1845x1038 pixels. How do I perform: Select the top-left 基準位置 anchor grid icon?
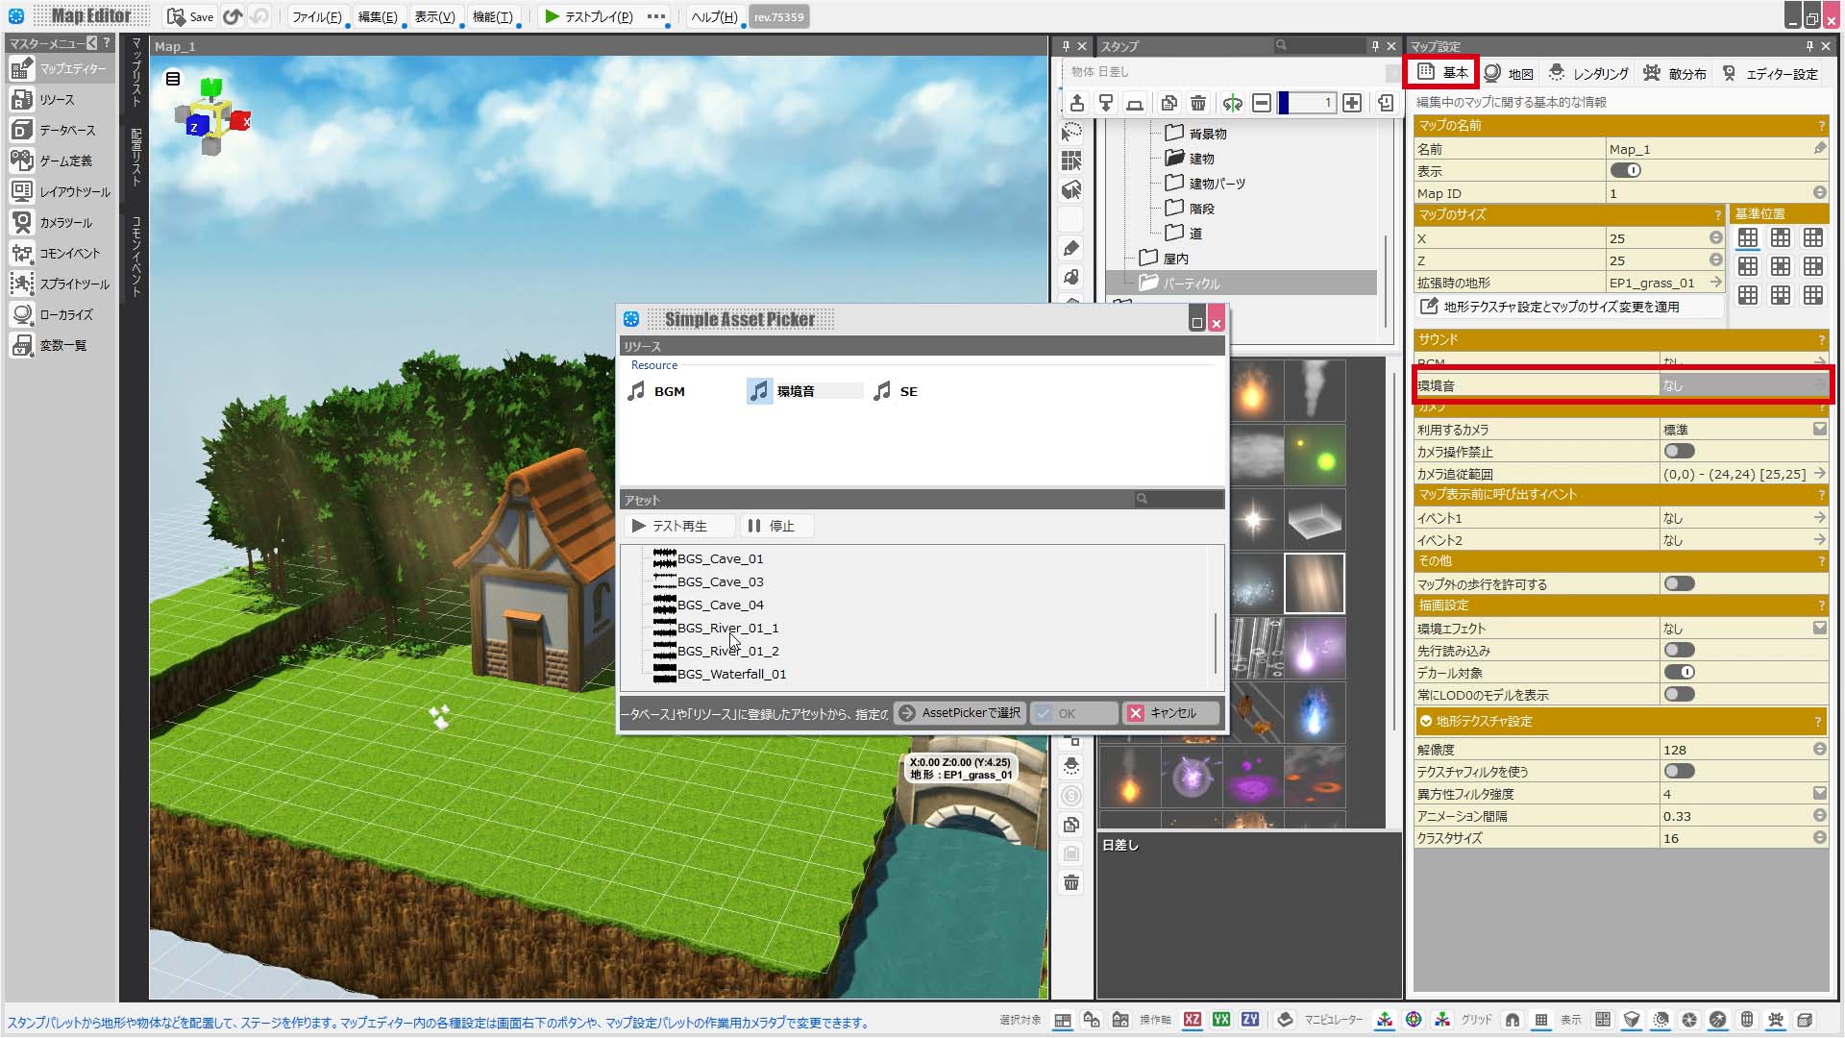coord(1748,238)
